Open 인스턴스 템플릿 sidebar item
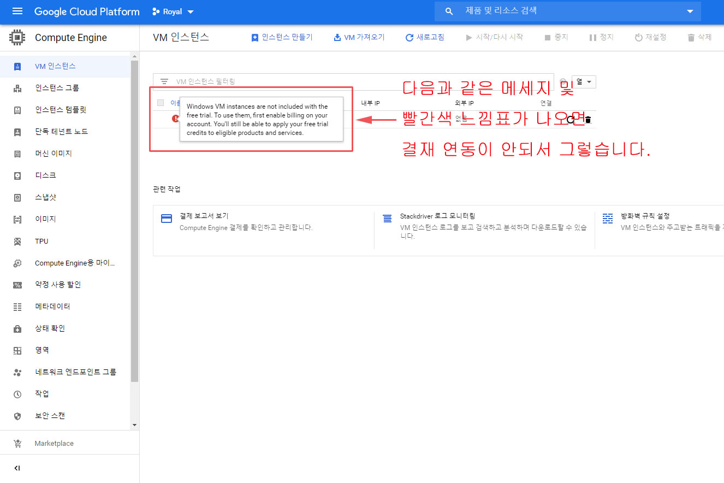This screenshot has width=724, height=483. (x=66, y=110)
